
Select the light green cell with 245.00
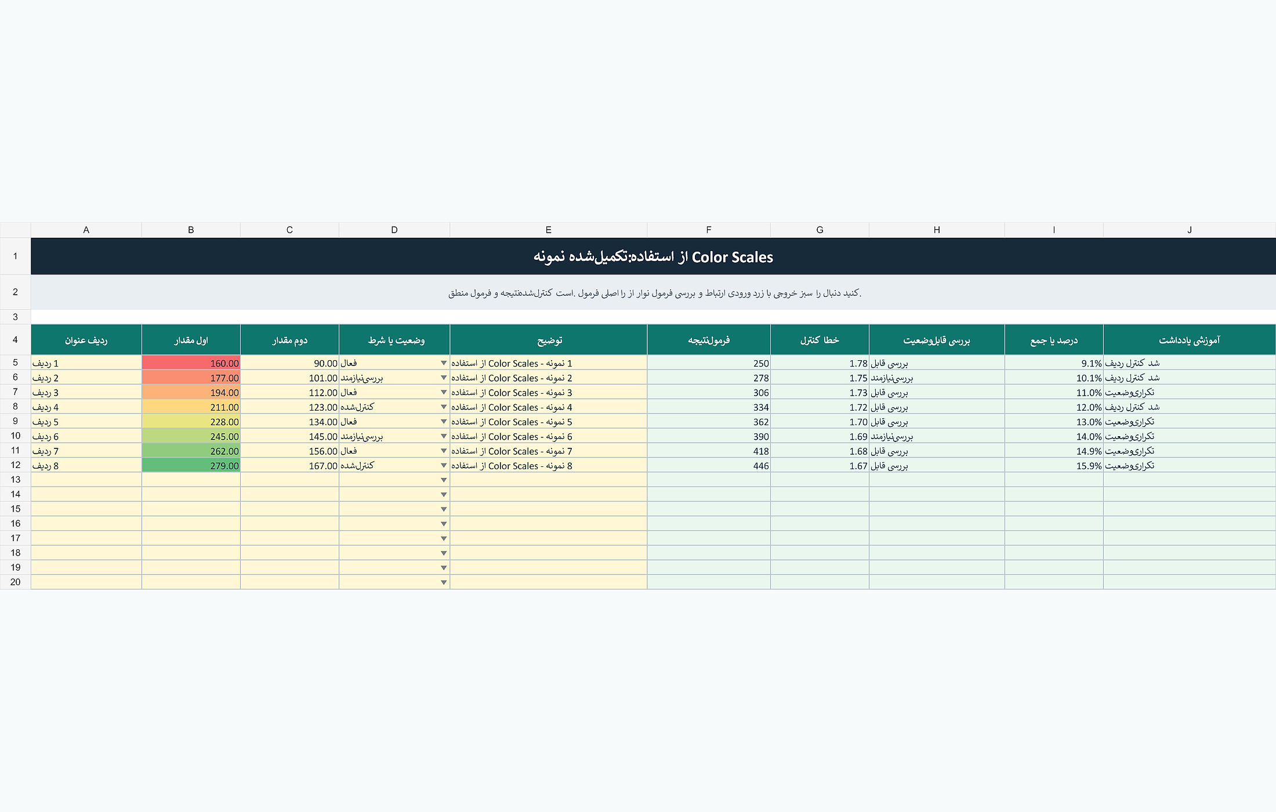coord(191,436)
